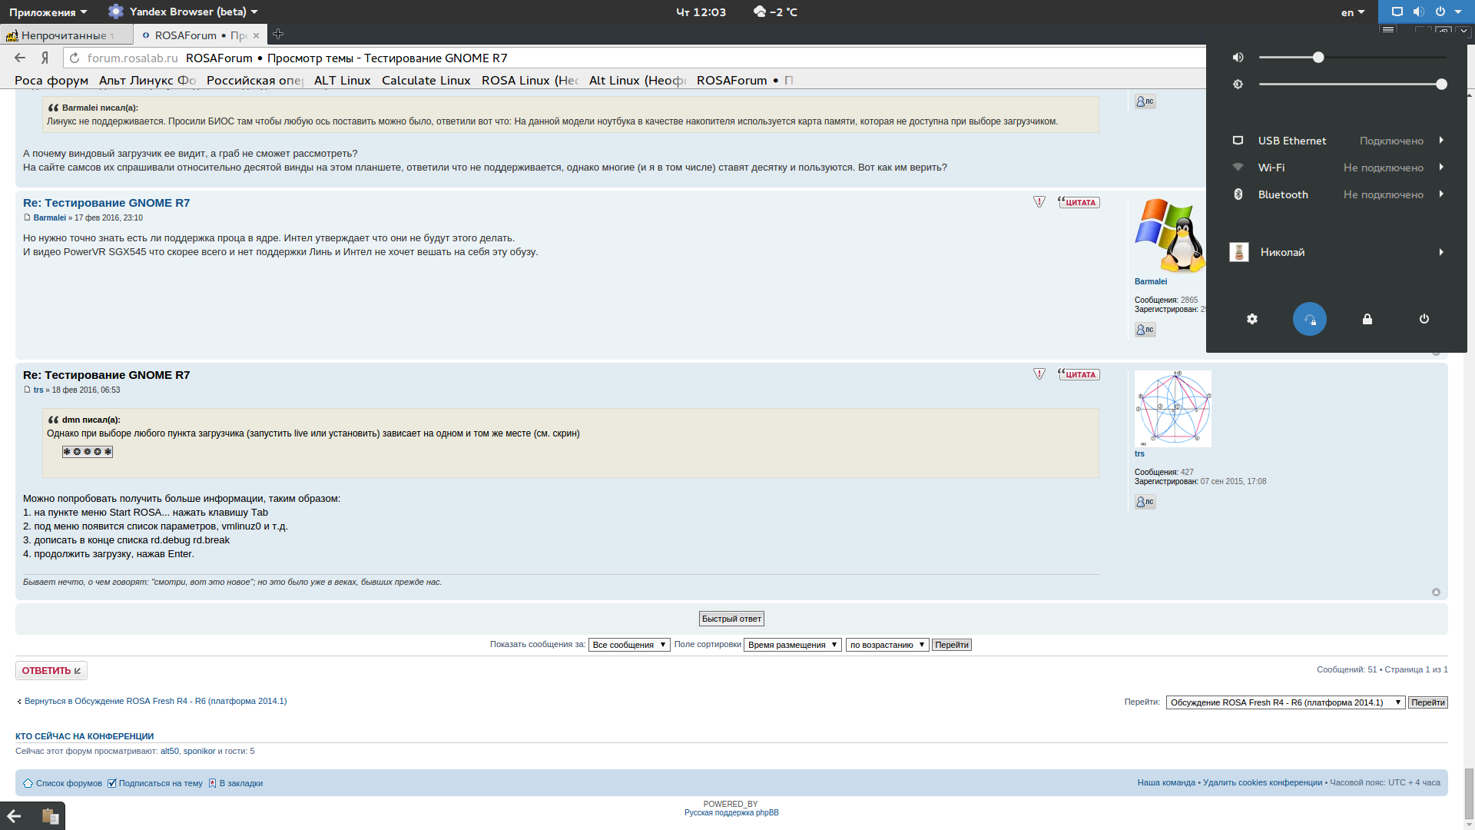The width and height of the screenshot is (1475, 830).
Task: Open new browser tab with plus icon
Action: click(278, 35)
